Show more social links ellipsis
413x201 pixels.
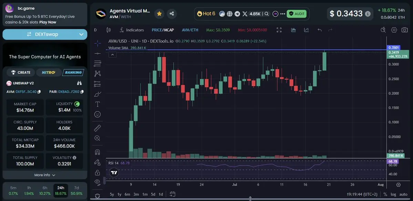tap(283, 14)
